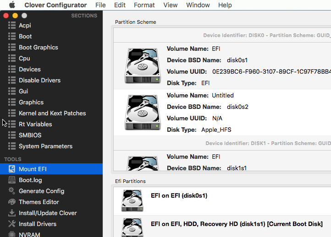Open the View menu

point(171,5)
